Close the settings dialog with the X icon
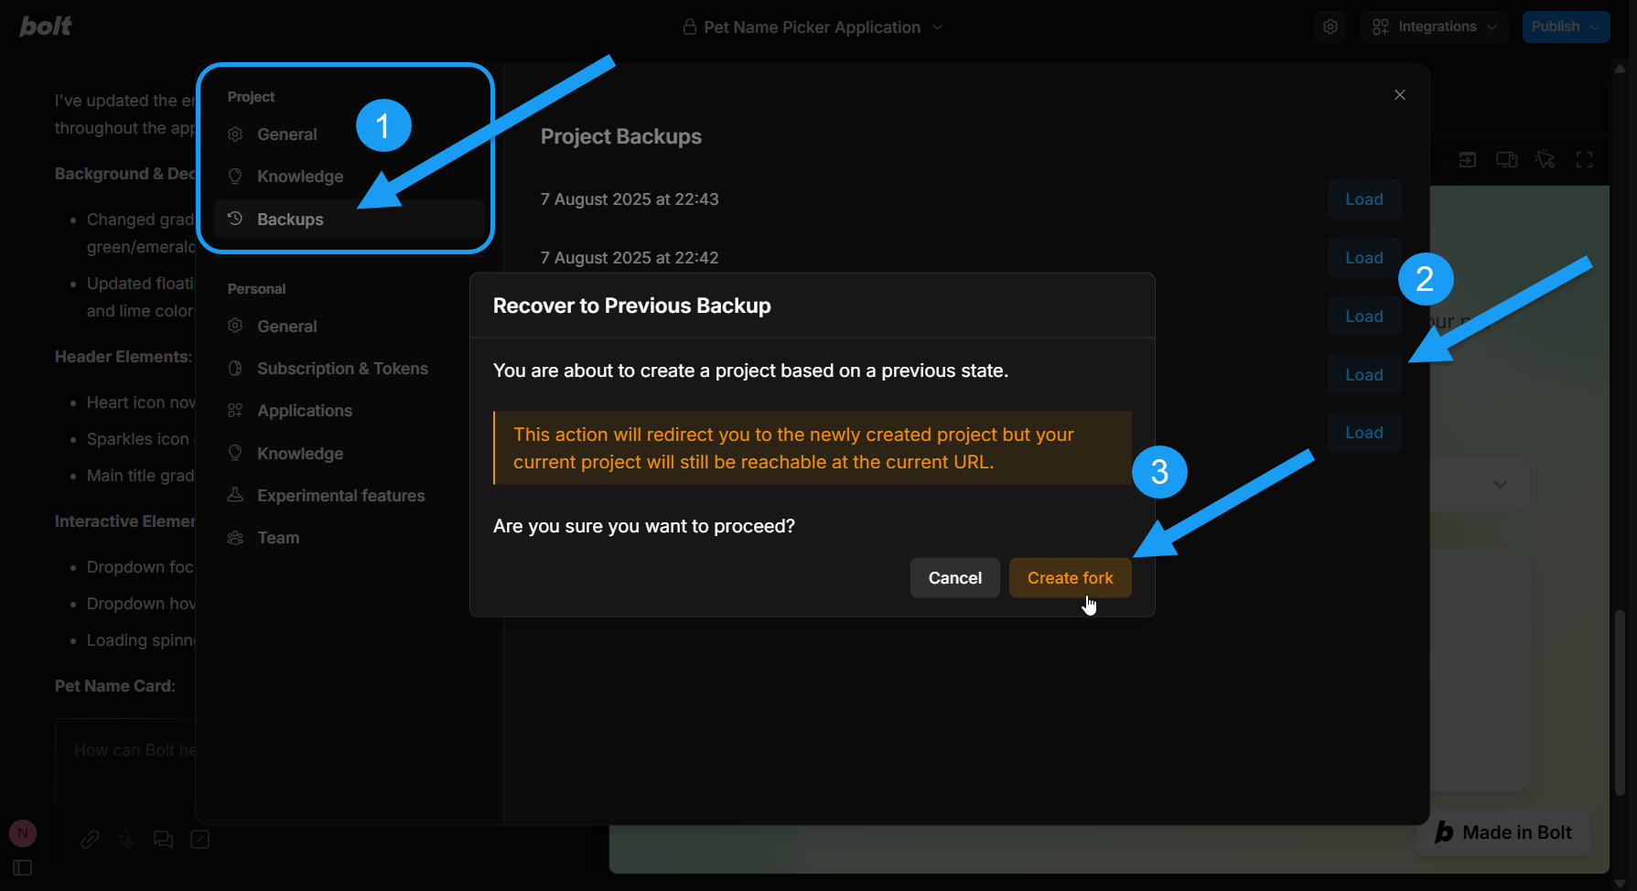Image resolution: width=1637 pixels, height=891 pixels. point(1399,95)
